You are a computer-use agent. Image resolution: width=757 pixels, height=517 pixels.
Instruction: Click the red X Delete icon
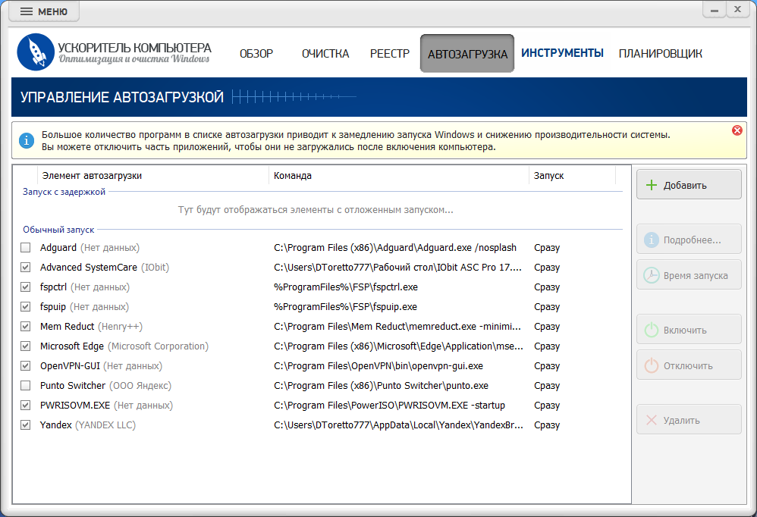point(652,420)
